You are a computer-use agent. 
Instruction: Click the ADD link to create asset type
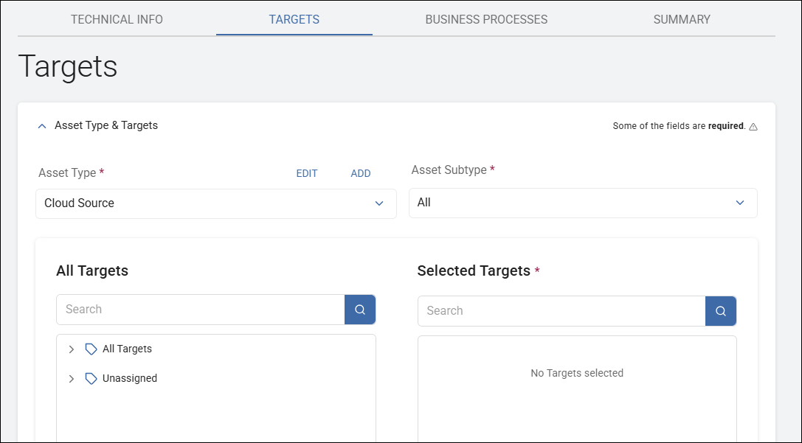tap(361, 173)
